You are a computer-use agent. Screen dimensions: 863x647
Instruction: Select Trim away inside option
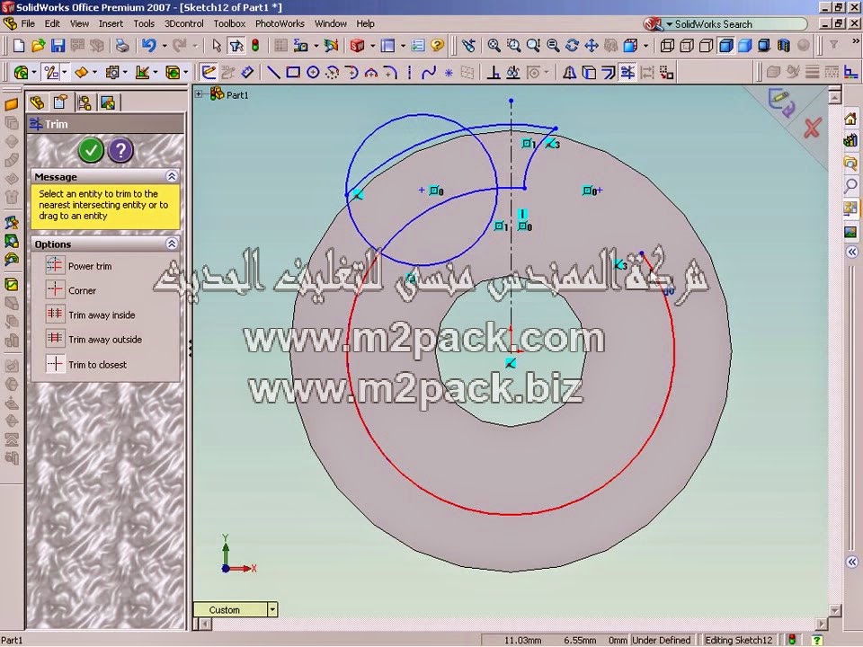click(90, 315)
